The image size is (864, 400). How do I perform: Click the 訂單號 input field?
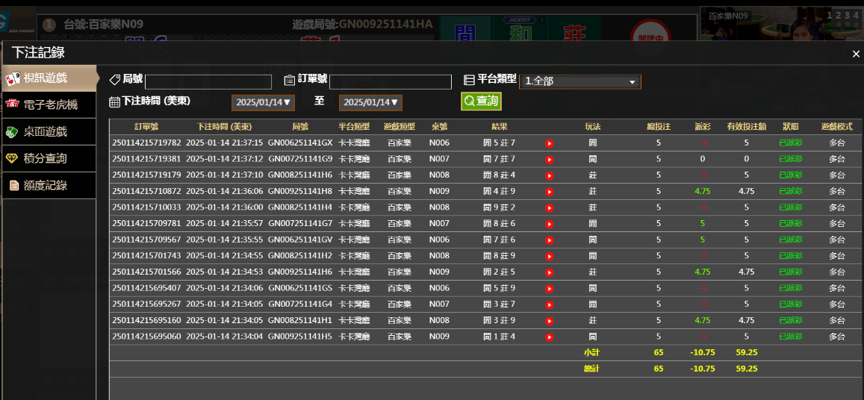[x=390, y=82]
